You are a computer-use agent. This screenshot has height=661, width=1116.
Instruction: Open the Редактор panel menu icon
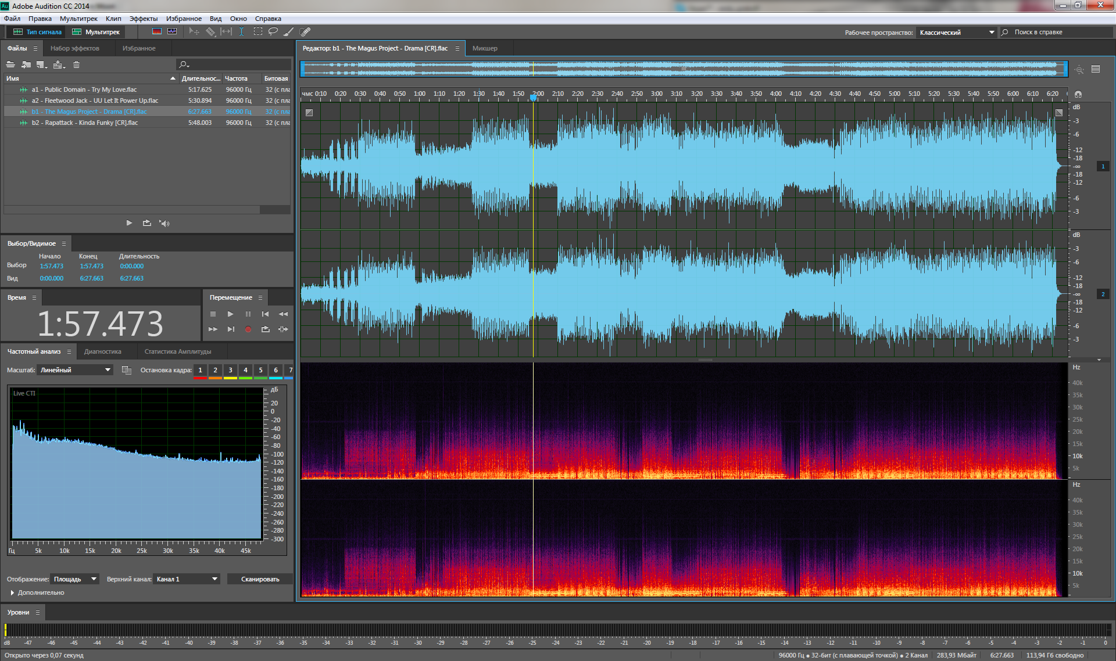(457, 48)
